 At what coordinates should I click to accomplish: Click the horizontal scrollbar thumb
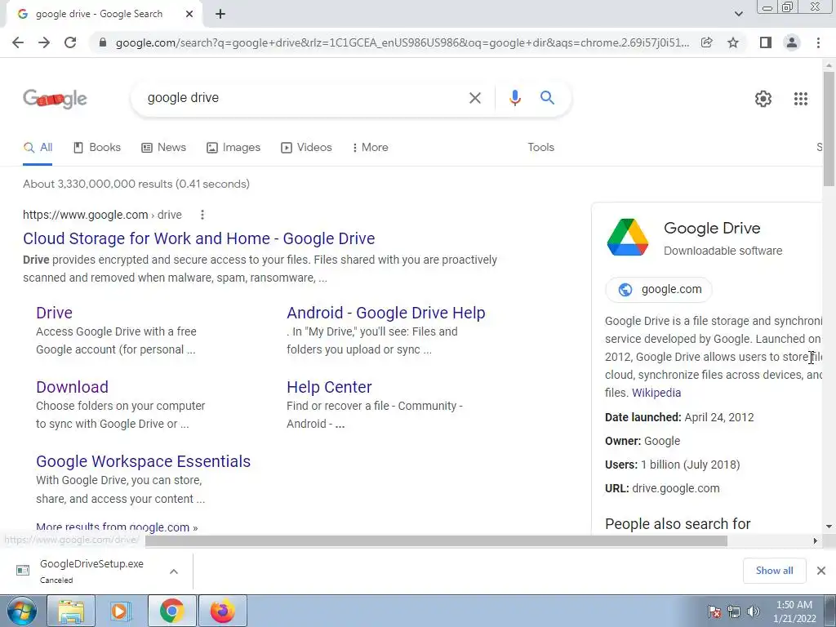coord(436,541)
